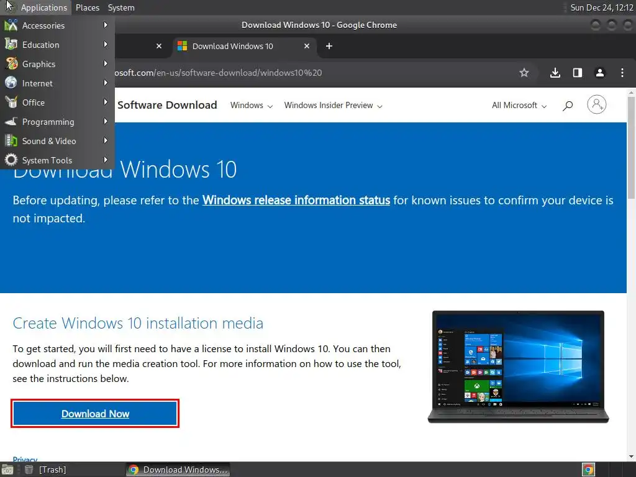Expand the All Microsoft dropdown
Screen dimensions: 636x477
(519, 106)
